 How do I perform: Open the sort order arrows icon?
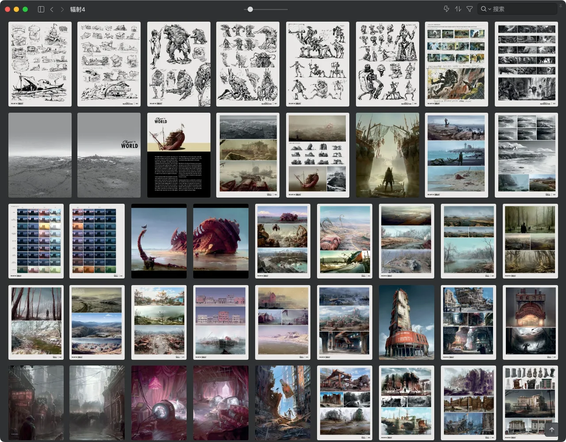[458, 9]
